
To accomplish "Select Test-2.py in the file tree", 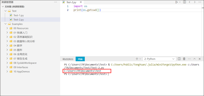I will [x=19, y=20].
